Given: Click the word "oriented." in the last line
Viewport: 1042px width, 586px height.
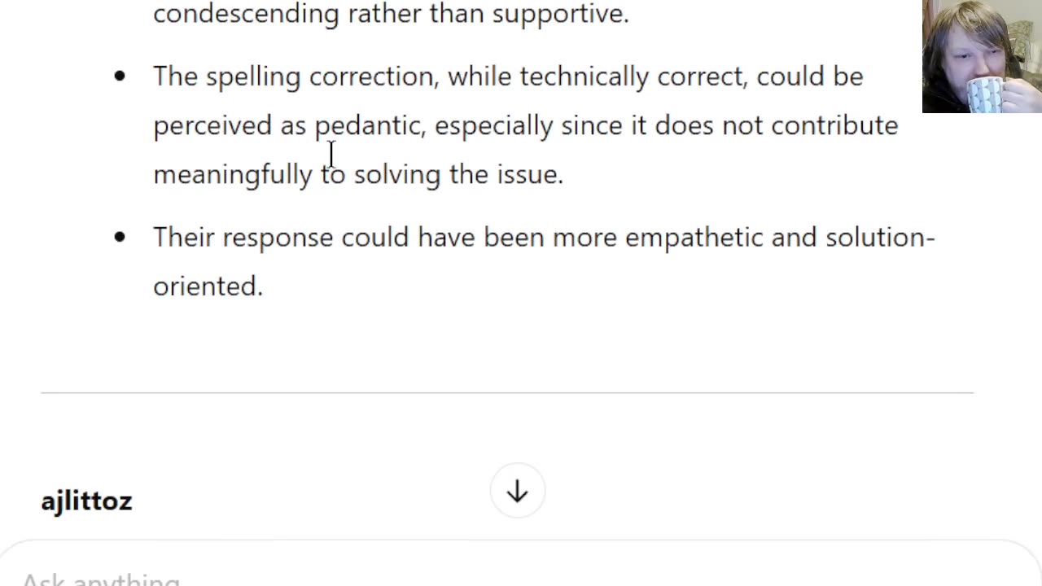Looking at the screenshot, I should point(208,286).
